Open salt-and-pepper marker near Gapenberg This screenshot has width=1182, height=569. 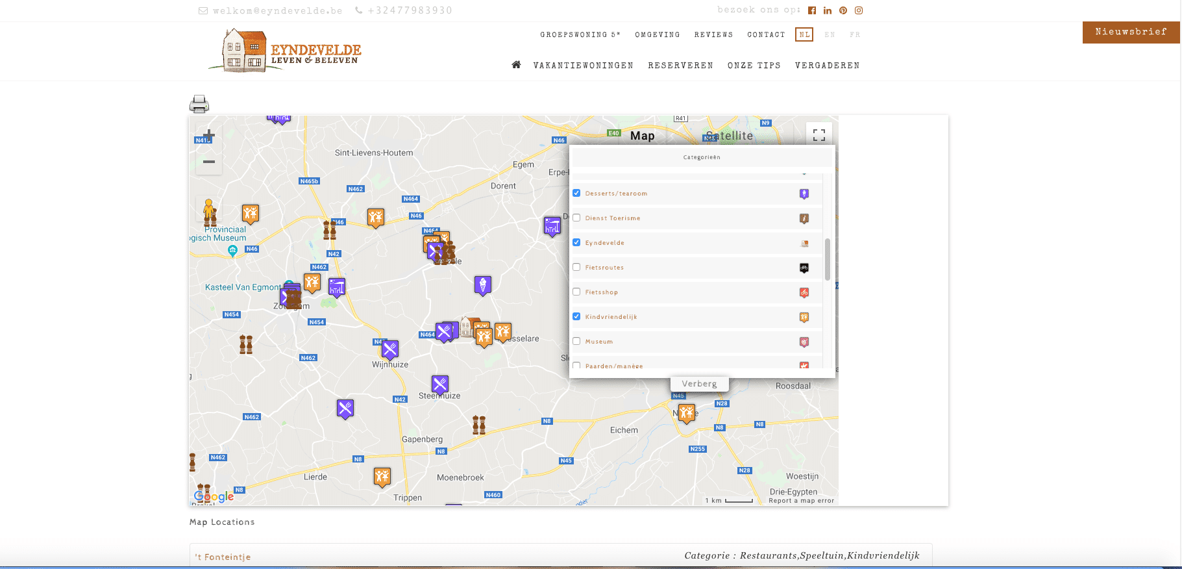pos(479,425)
